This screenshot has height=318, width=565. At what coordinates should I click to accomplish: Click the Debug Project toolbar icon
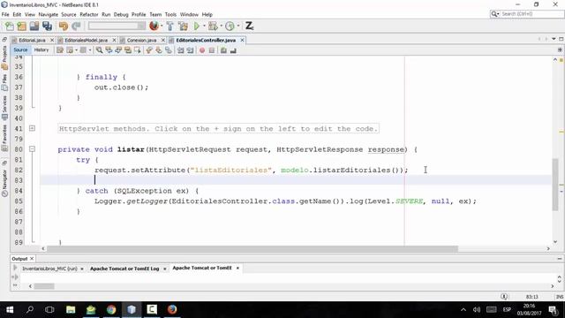coord(213,26)
